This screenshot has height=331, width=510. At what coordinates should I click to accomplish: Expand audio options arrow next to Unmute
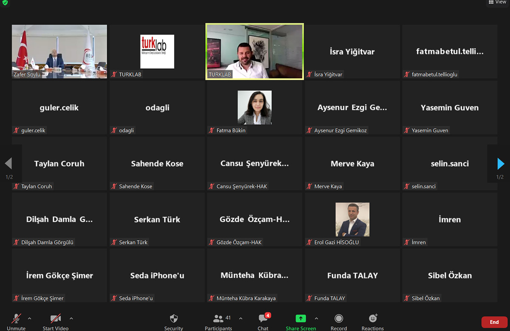coord(29,318)
